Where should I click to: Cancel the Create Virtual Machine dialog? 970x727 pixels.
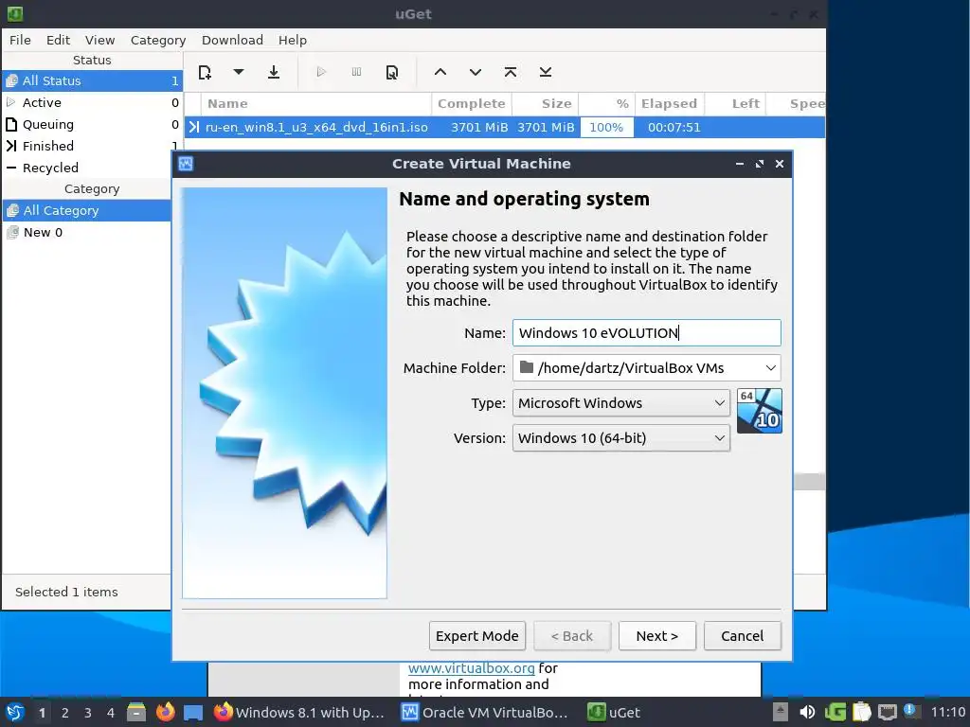click(x=743, y=635)
